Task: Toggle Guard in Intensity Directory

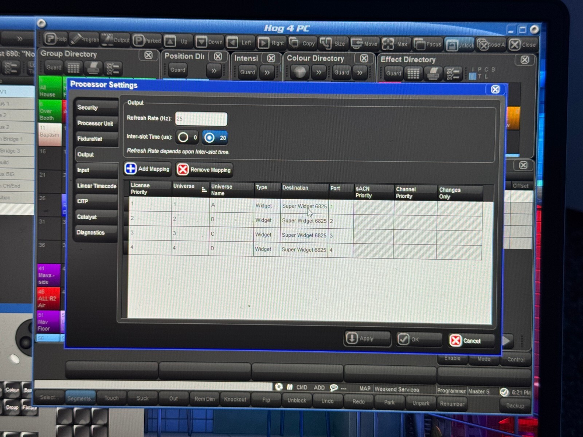Action: pyautogui.click(x=247, y=72)
